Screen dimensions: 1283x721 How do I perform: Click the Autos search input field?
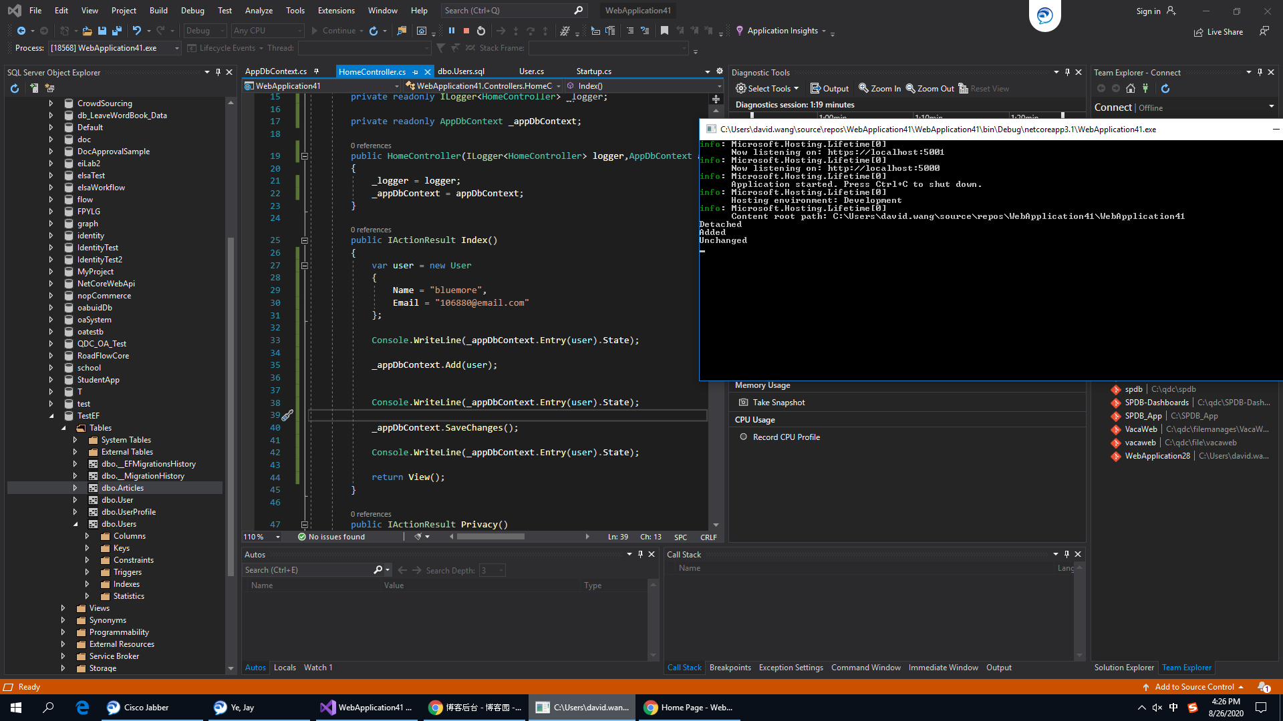coord(307,570)
